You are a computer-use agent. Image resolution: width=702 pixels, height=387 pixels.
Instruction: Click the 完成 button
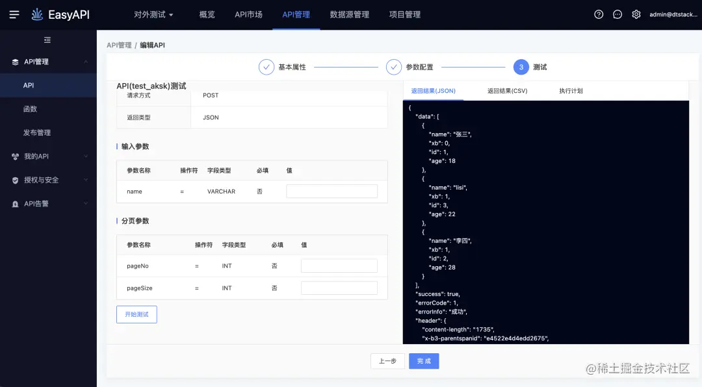(424, 361)
